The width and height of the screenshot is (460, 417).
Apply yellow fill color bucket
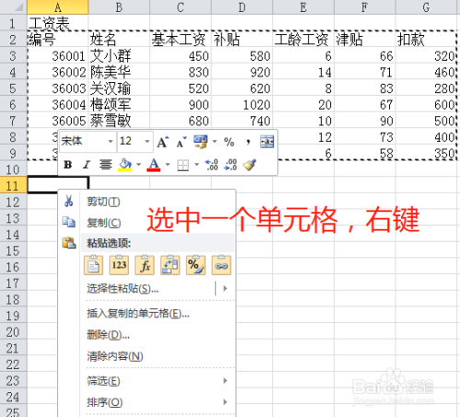125,165
